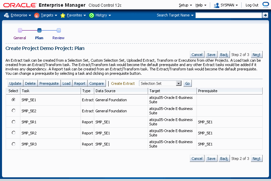Screen dimensions: 271x181
Task: Click the General step marker in train
Action: [x=20, y=31]
